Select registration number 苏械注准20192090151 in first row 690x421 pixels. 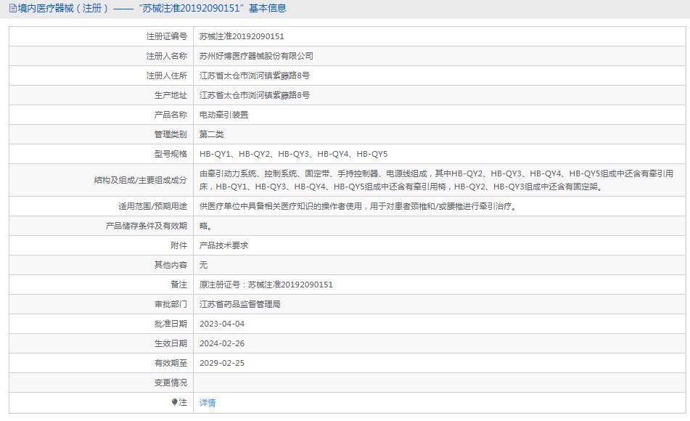242,36
